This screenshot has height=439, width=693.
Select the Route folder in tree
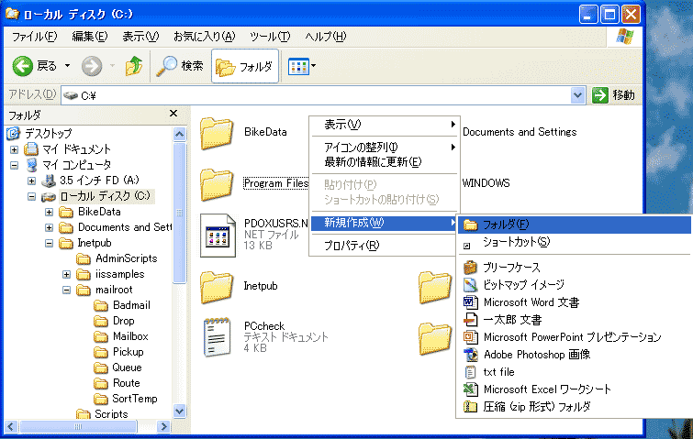(126, 383)
